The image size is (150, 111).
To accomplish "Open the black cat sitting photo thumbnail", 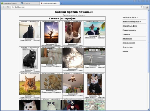I will [30, 30].
